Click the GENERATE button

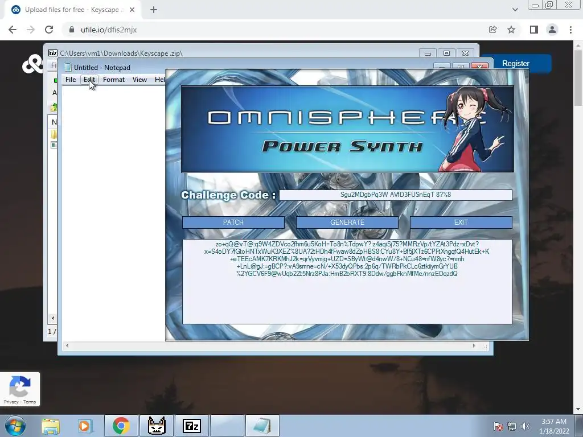[347, 222]
